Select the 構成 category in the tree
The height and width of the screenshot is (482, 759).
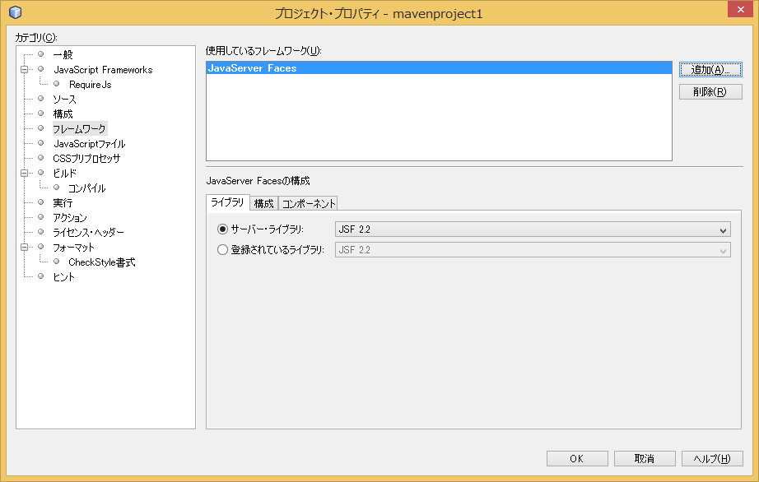click(65, 113)
